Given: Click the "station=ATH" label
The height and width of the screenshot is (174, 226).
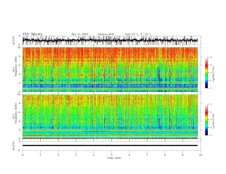Looking at the screenshot, I should click(x=106, y=34).
